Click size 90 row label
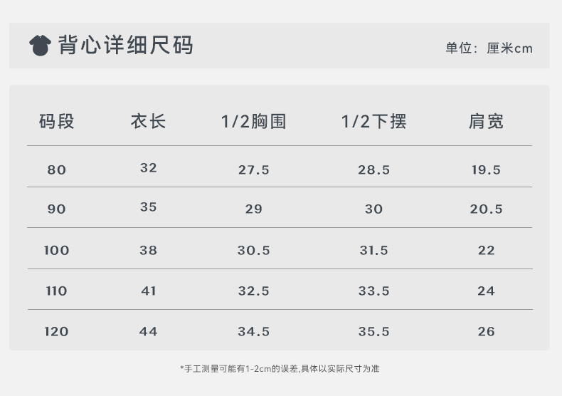Screen dimensions: 562x396 click(56, 209)
